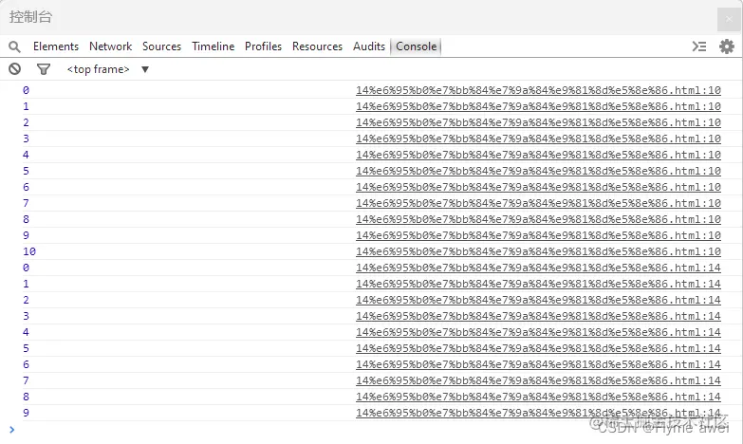
Task: Select first logged value 1 from line 10
Action: (26, 106)
